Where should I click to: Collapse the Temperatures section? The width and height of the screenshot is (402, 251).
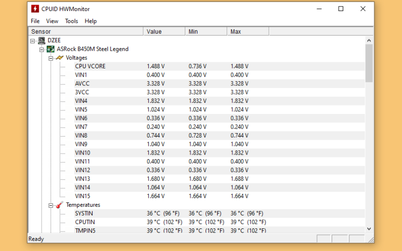[x=51, y=205]
